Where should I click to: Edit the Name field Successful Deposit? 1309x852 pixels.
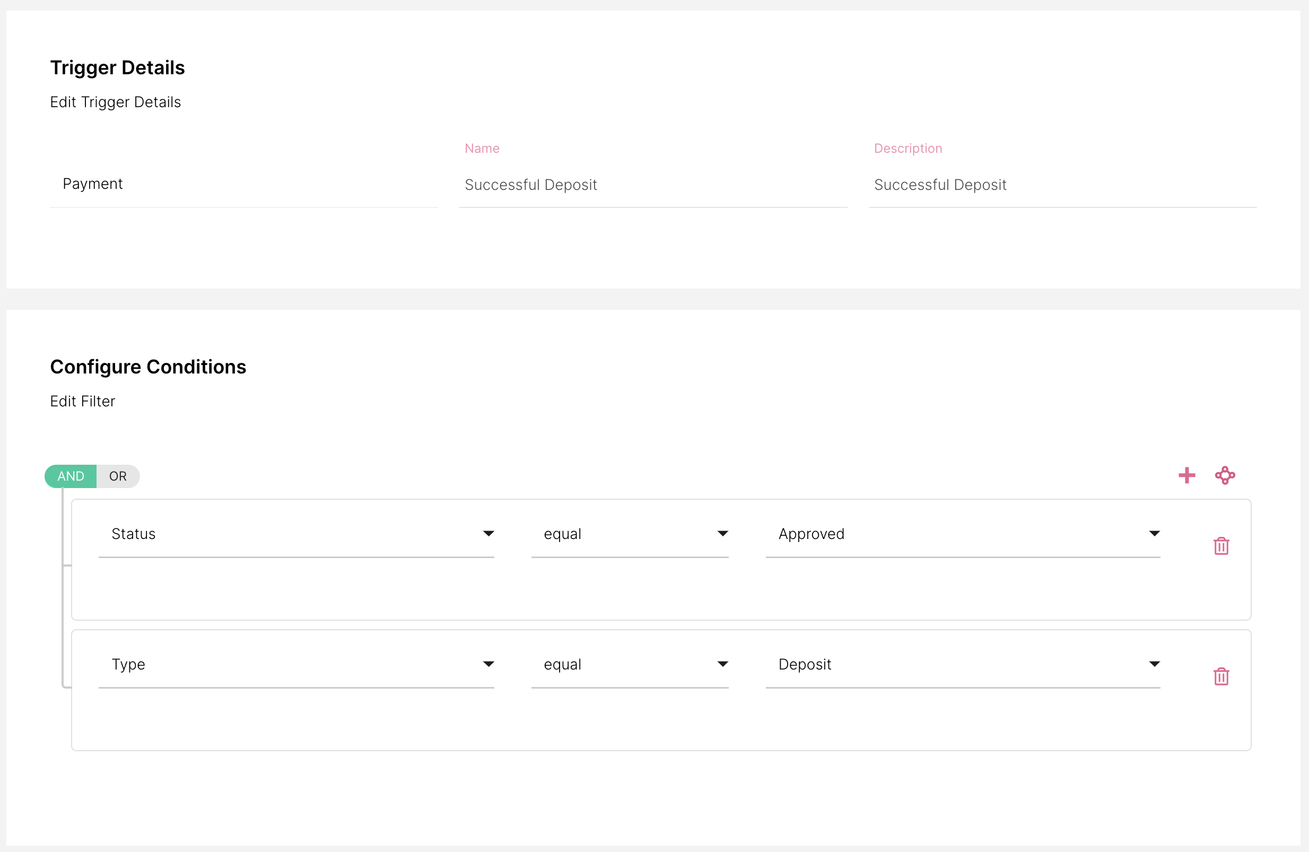coord(653,185)
